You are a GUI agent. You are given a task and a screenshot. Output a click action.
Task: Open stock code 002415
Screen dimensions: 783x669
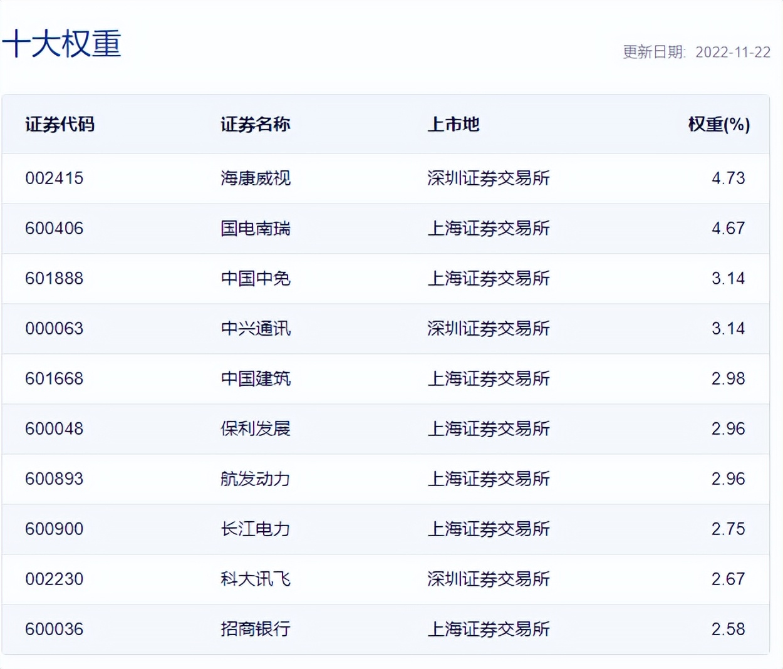coord(54,179)
